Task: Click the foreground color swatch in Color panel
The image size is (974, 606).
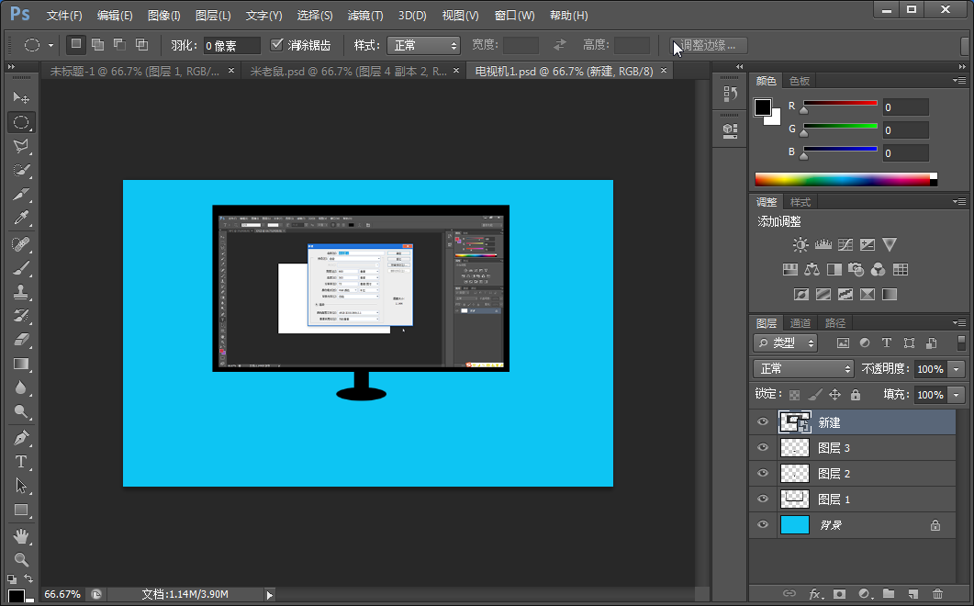Action: click(x=763, y=107)
